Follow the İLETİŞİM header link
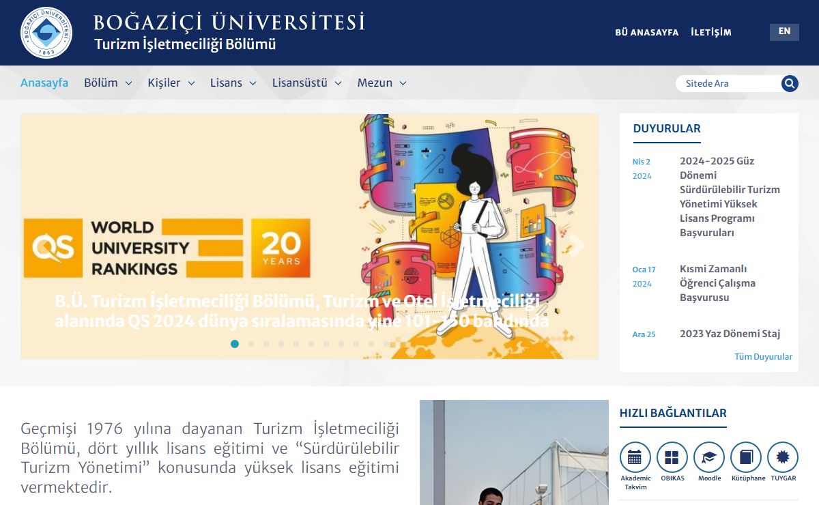 [711, 32]
